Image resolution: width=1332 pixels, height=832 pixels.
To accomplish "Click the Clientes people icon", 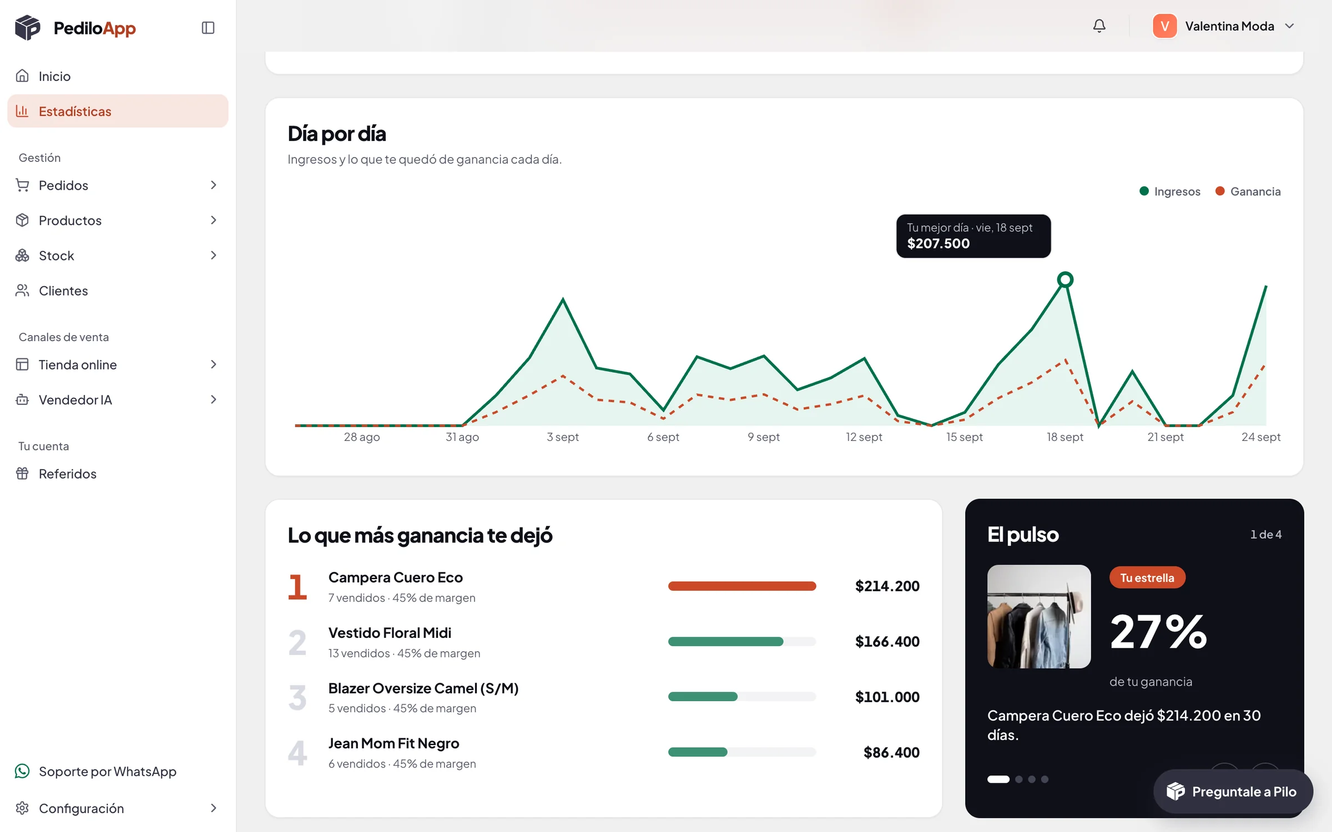I will point(22,291).
